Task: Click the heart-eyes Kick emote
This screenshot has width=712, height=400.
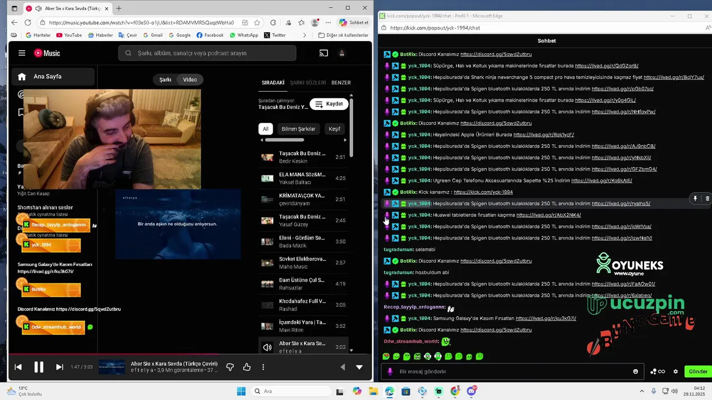Action: (x=386, y=356)
